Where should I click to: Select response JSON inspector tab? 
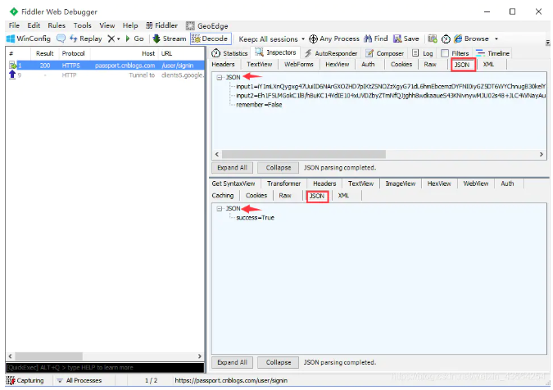click(317, 196)
